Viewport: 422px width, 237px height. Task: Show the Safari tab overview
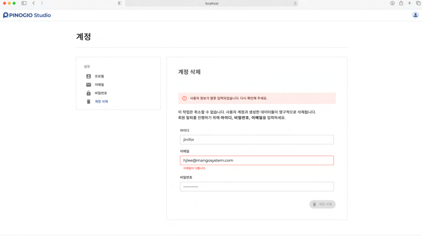coord(418,3)
